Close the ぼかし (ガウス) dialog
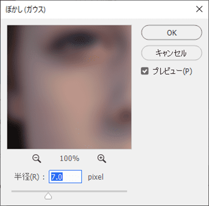Viewport: 209px width, 206px height. point(199,9)
